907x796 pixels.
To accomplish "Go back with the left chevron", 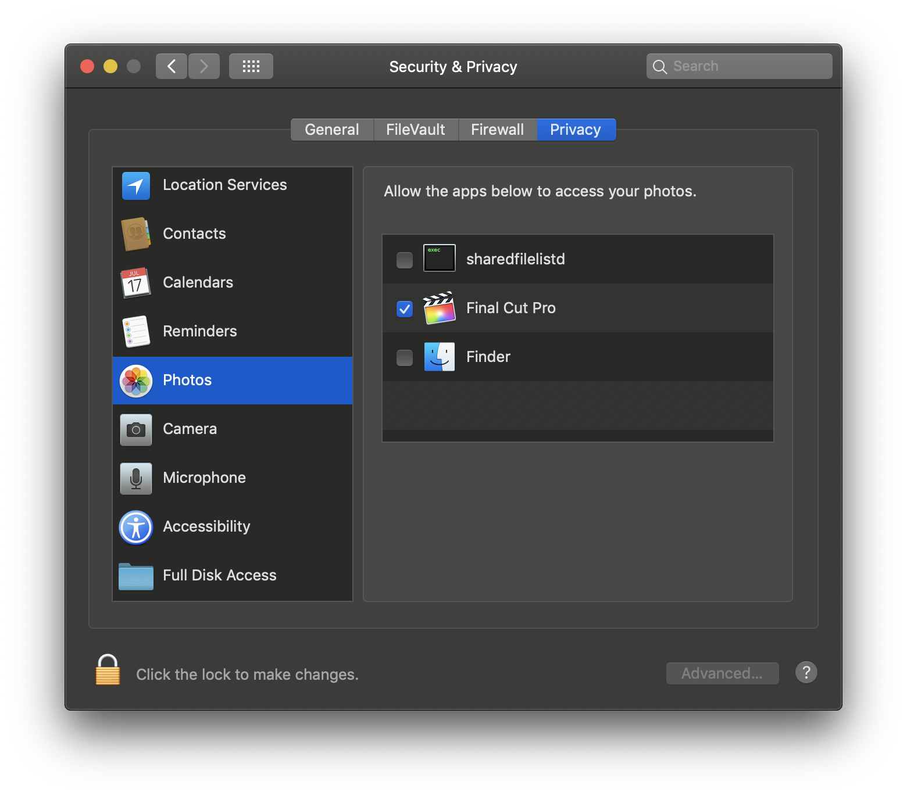I will pos(172,66).
